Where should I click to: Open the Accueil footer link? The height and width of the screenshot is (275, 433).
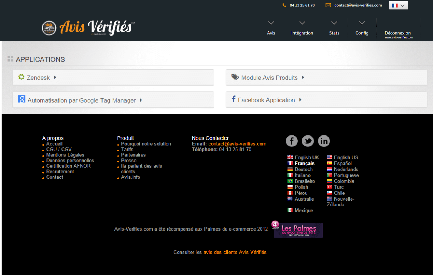(x=54, y=144)
